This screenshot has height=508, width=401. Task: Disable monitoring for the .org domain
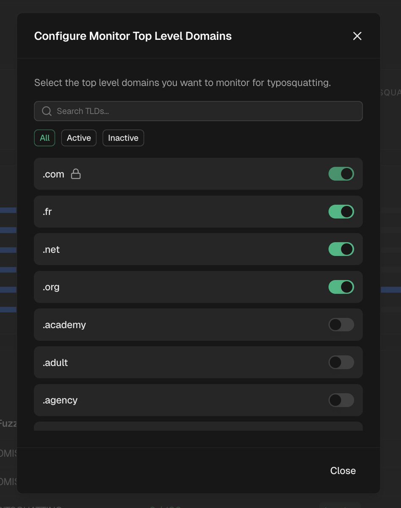[341, 287]
